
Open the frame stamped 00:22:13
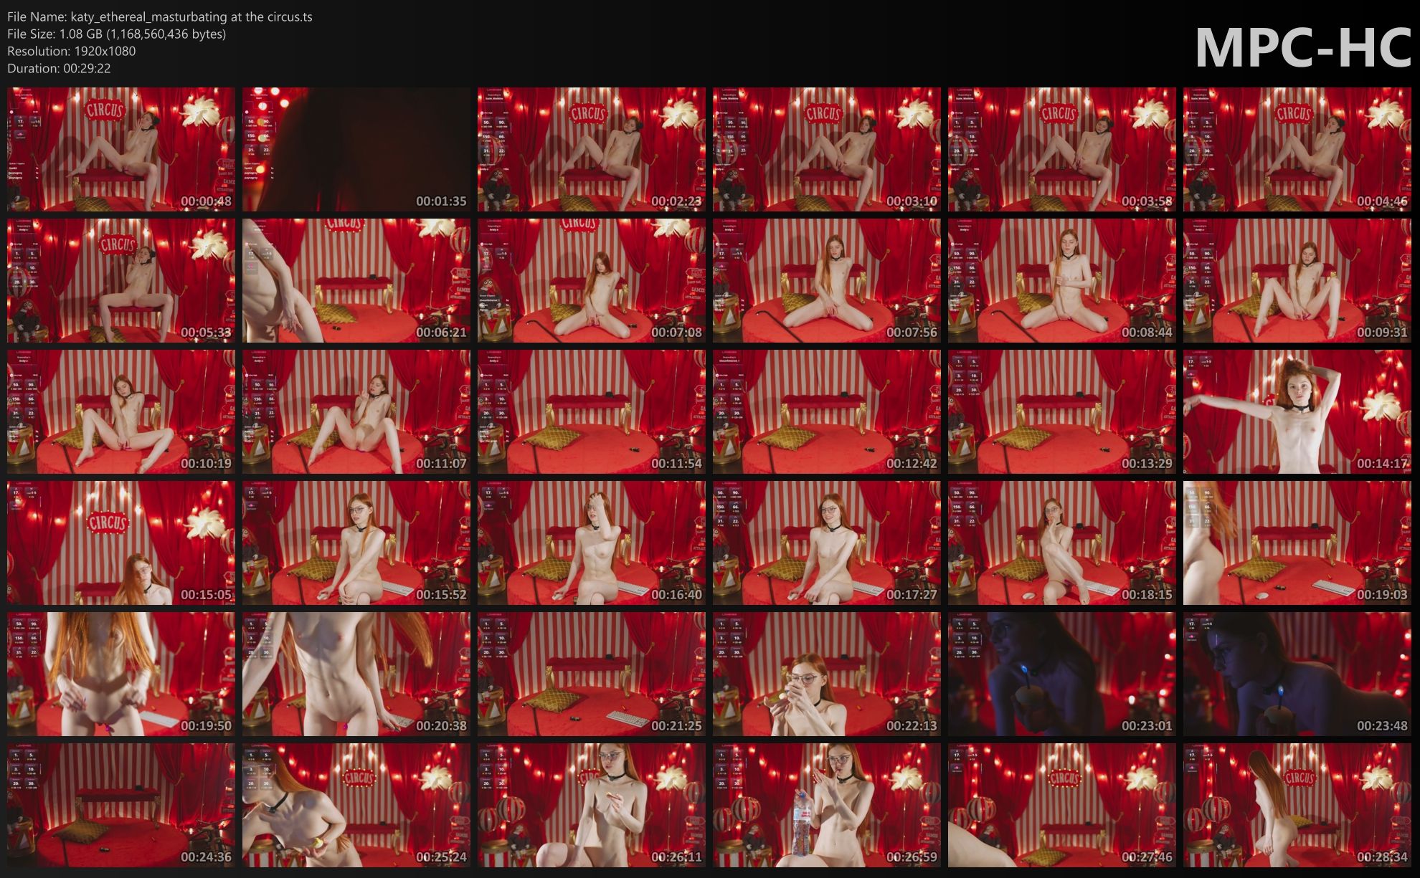click(x=827, y=674)
